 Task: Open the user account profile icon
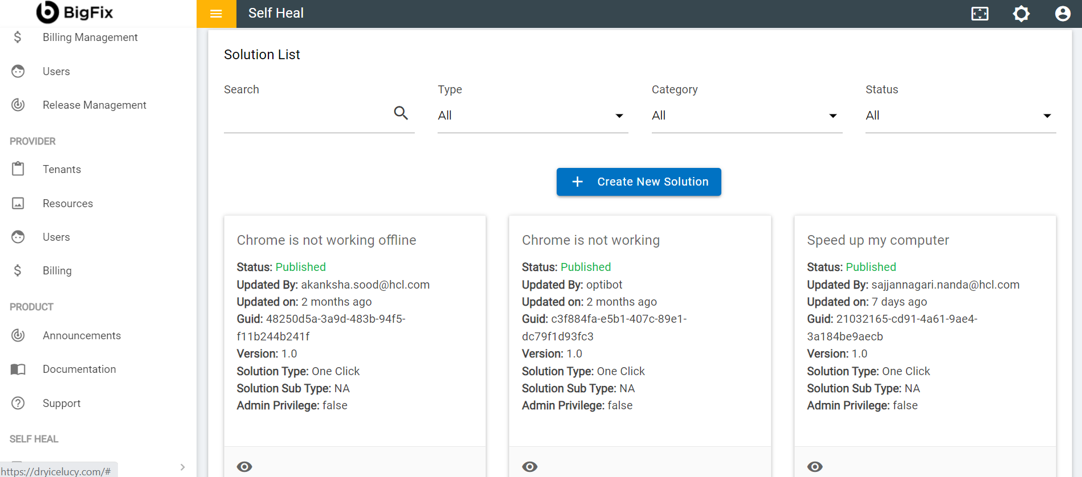(1062, 14)
